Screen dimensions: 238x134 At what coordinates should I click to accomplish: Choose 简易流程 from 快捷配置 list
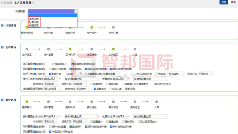pos(34,19)
